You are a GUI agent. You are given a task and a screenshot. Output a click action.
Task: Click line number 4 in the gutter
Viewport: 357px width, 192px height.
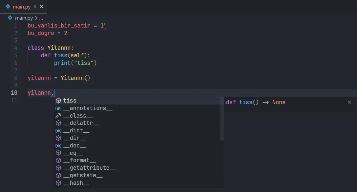pos(15,48)
